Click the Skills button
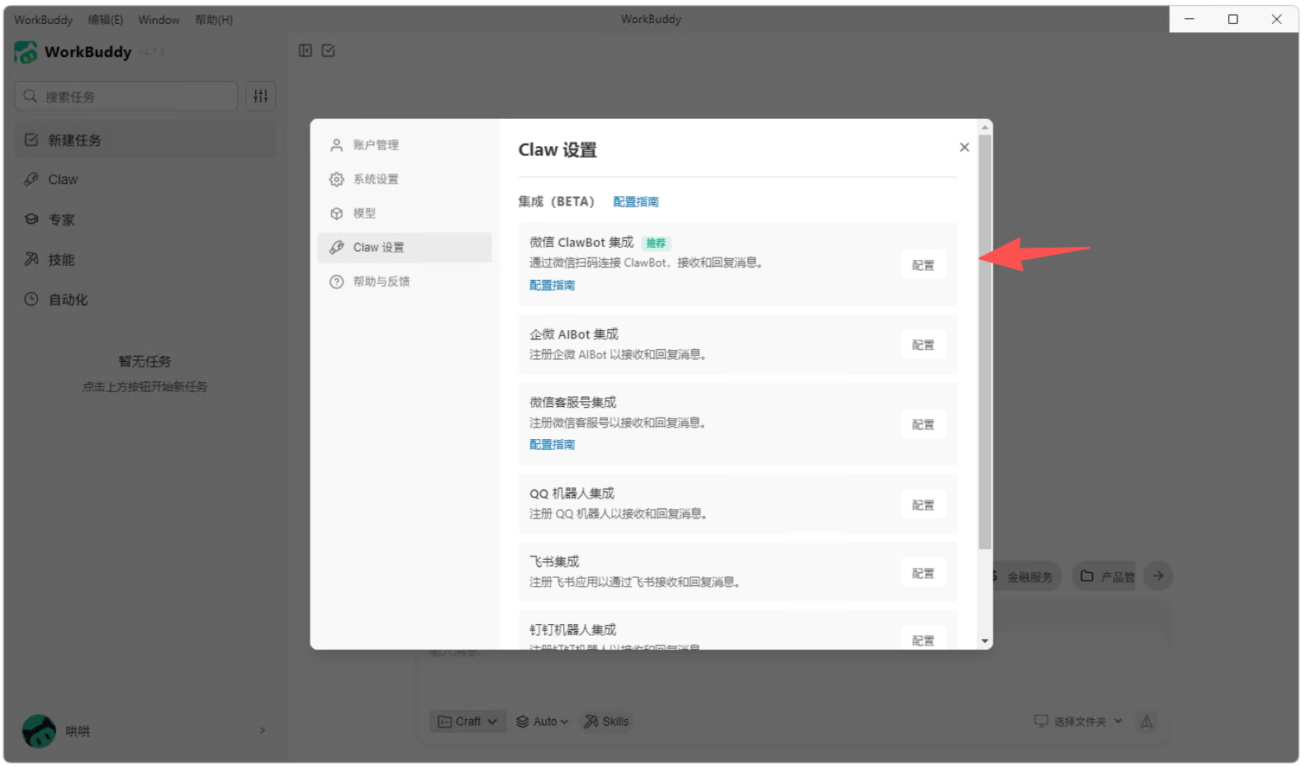 pyautogui.click(x=607, y=721)
